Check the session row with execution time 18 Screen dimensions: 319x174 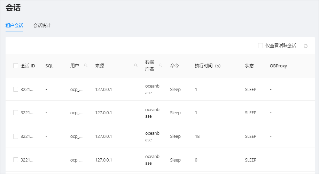click(16, 136)
